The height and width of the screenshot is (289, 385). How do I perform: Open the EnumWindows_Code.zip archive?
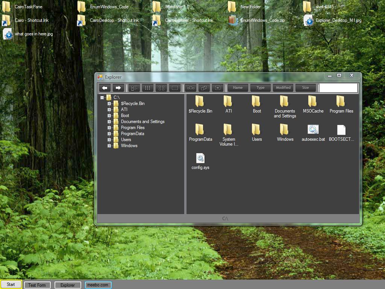[232, 21]
